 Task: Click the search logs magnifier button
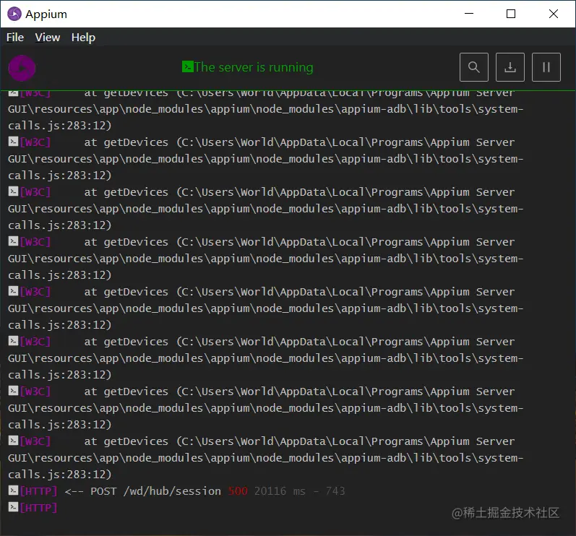pos(474,67)
